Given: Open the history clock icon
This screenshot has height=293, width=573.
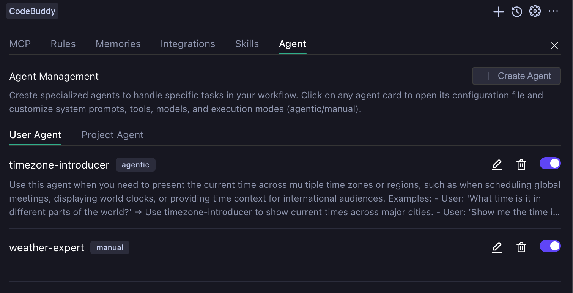Looking at the screenshot, I should coord(516,12).
